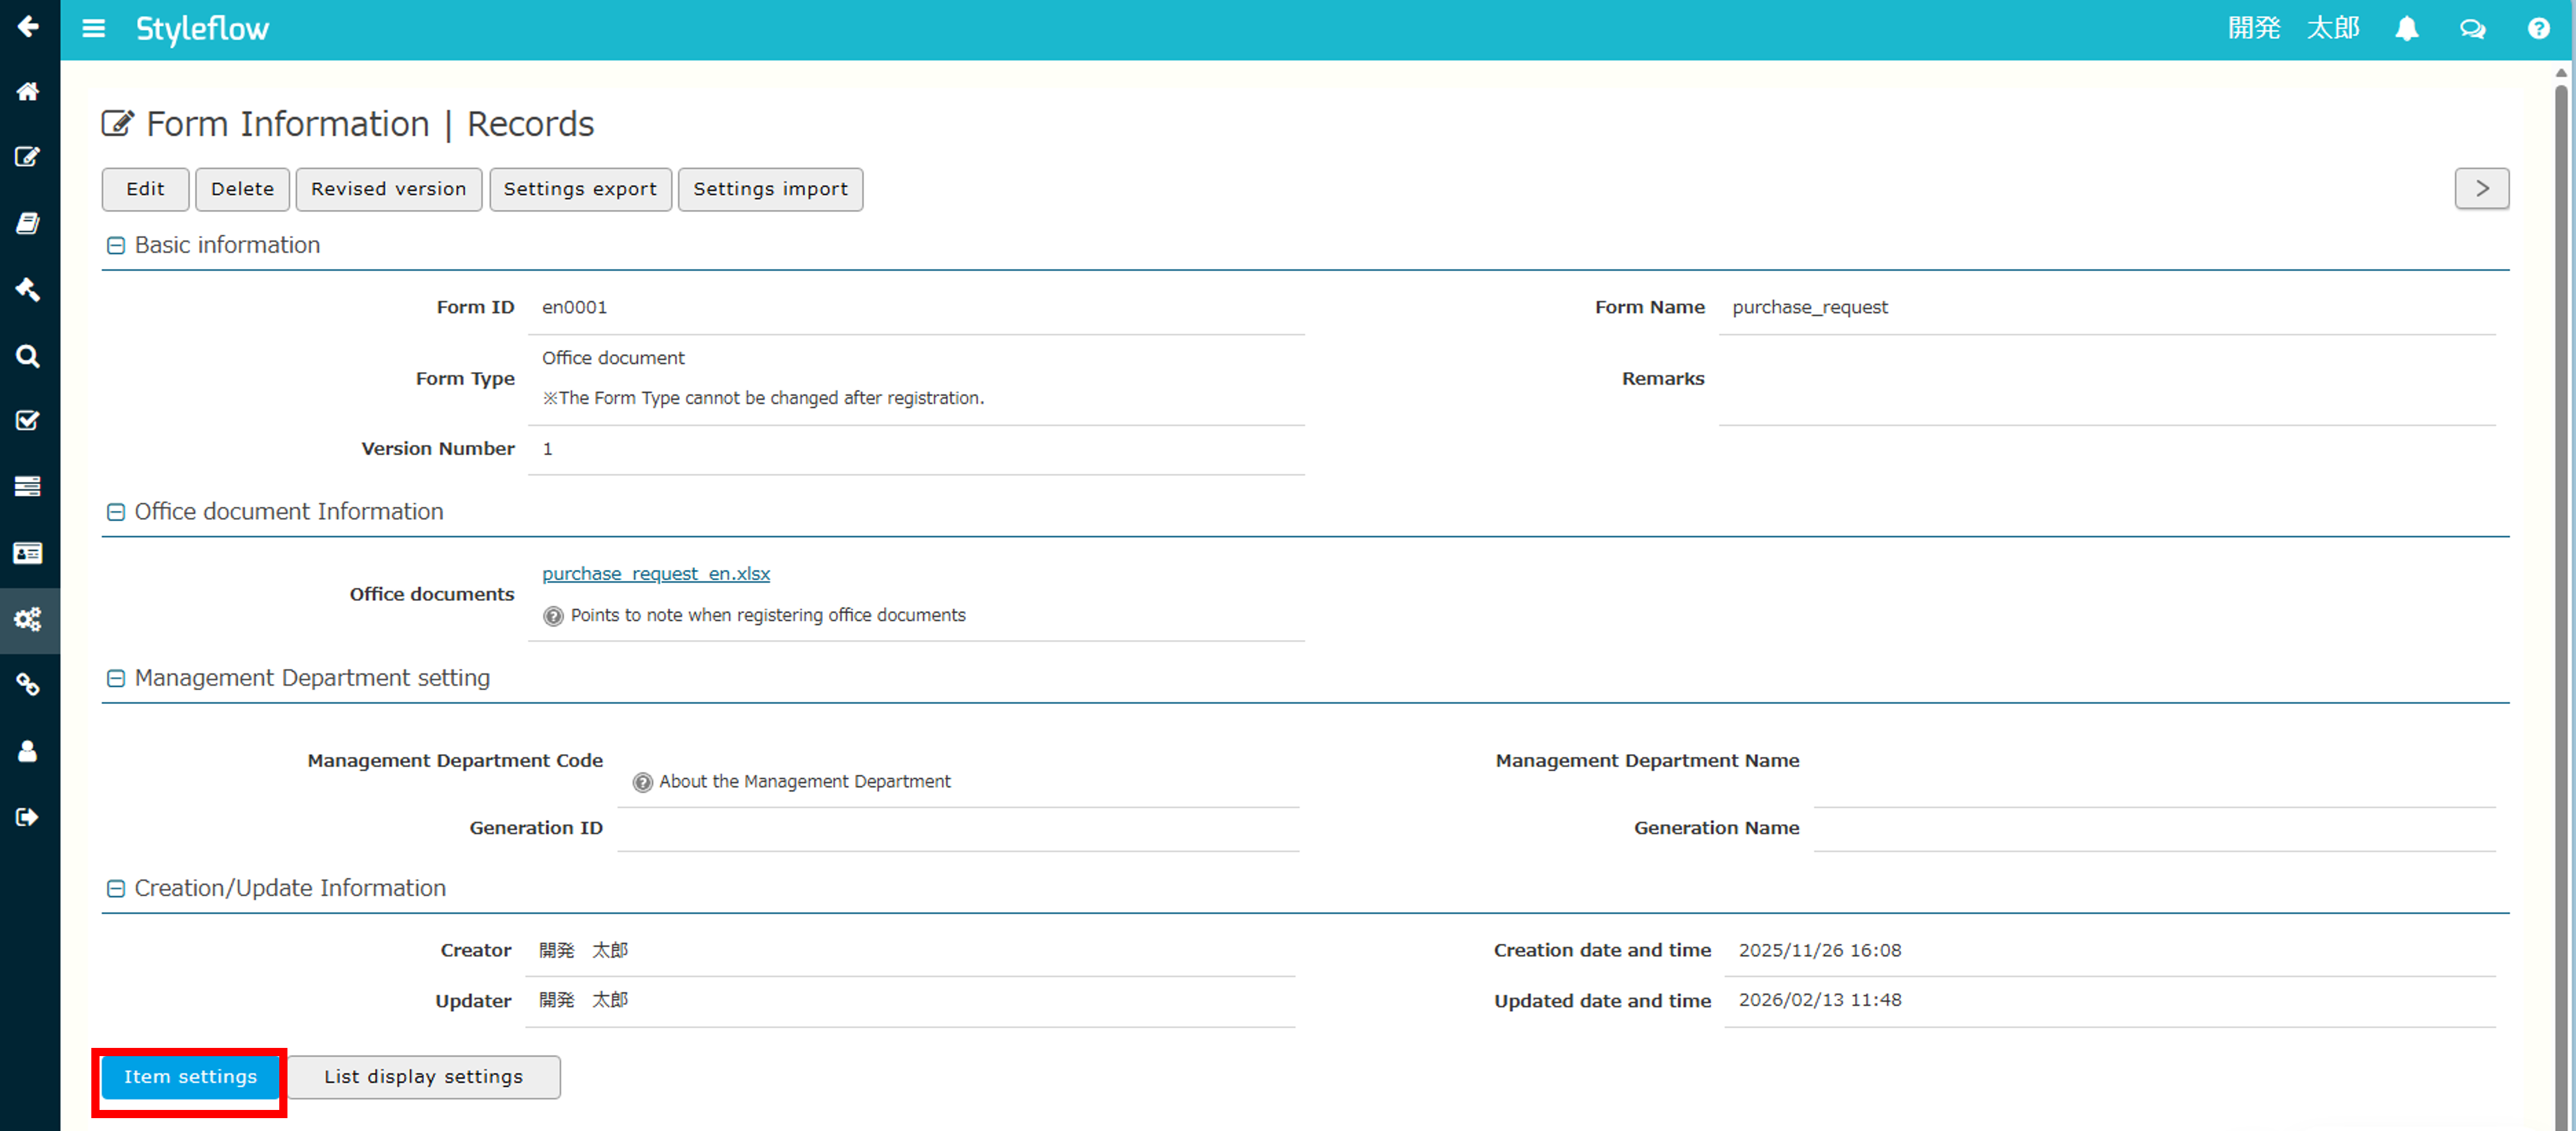Image resolution: width=2576 pixels, height=1131 pixels.
Task: Click the Version Number value 1
Action: point(547,449)
